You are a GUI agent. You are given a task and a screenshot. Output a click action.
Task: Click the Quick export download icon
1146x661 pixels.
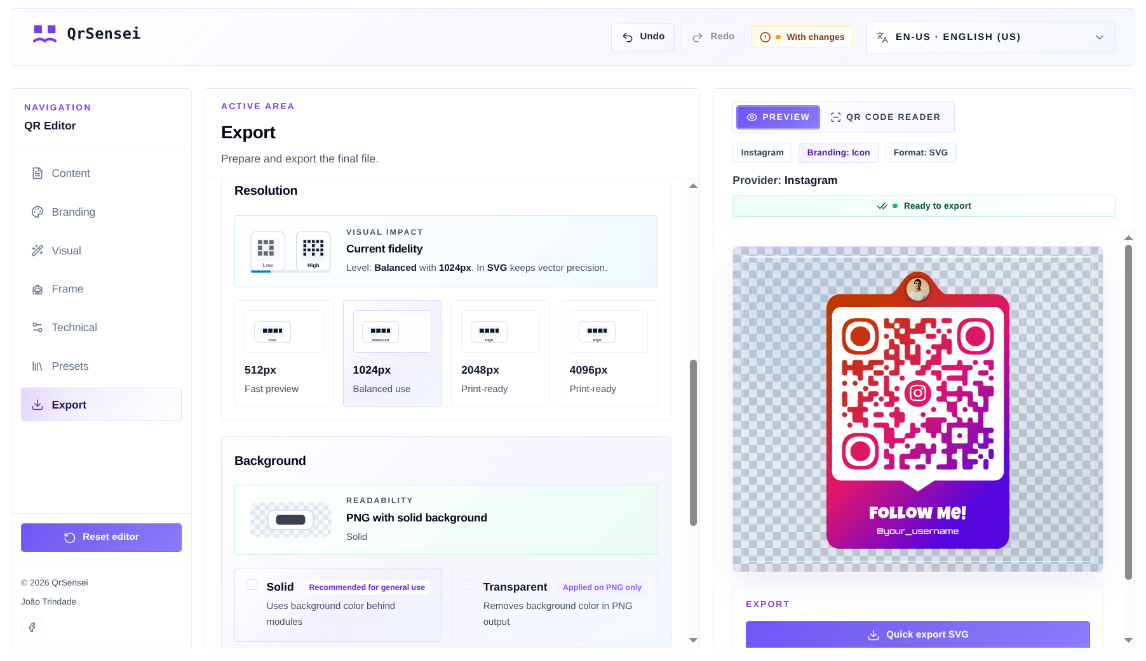[873, 635]
